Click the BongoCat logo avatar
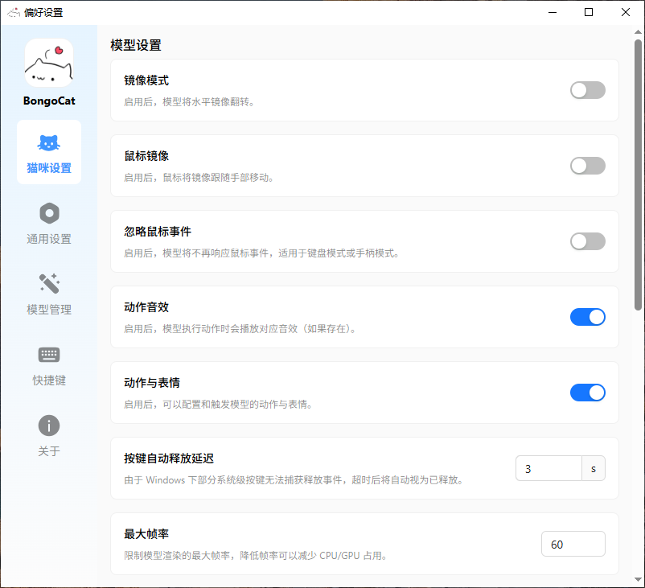 (x=49, y=64)
